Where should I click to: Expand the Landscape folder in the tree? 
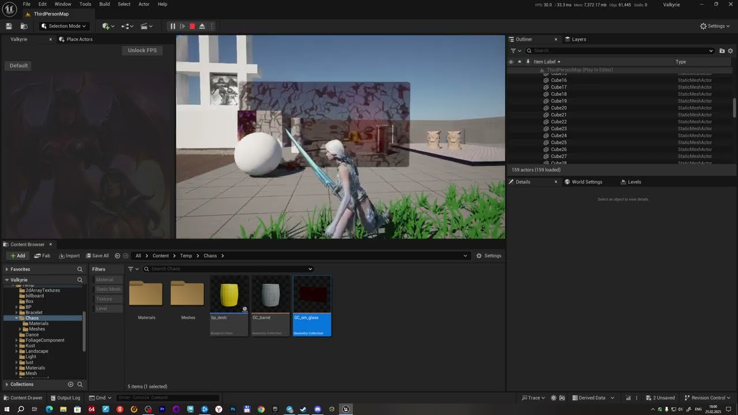[17, 351]
